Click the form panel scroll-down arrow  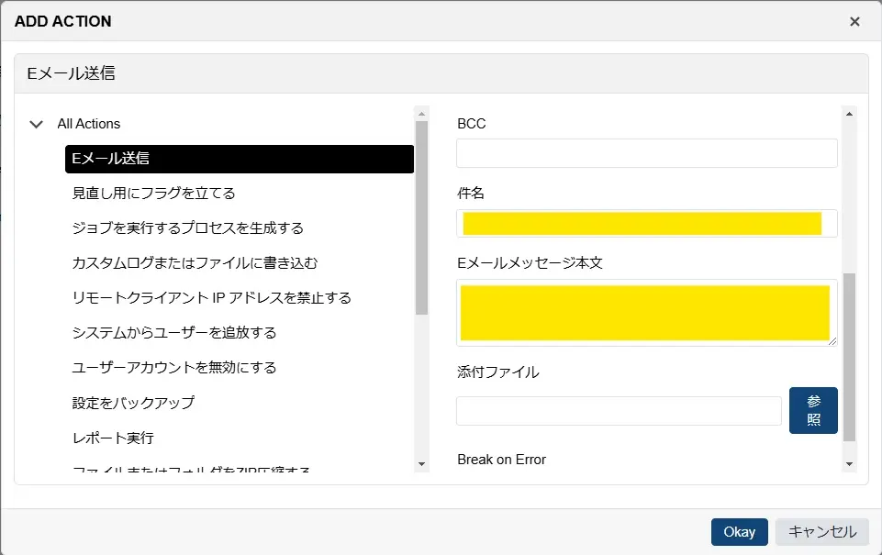click(849, 464)
